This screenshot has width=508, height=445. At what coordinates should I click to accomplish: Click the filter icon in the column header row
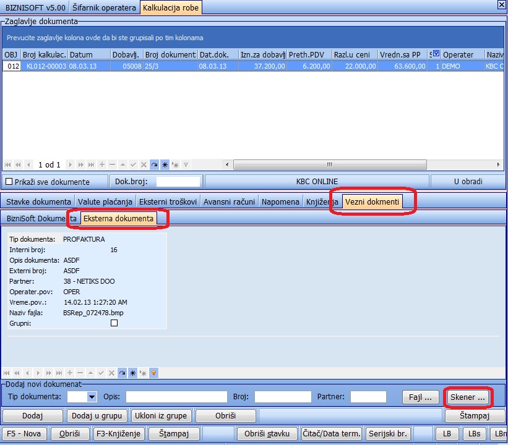tap(436, 54)
